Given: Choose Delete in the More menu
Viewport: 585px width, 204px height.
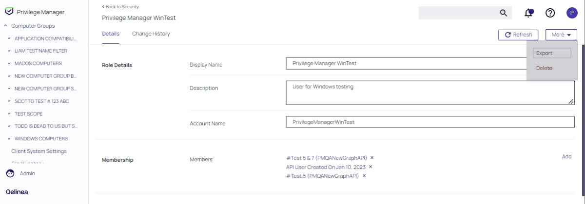Looking at the screenshot, I should pos(544,68).
